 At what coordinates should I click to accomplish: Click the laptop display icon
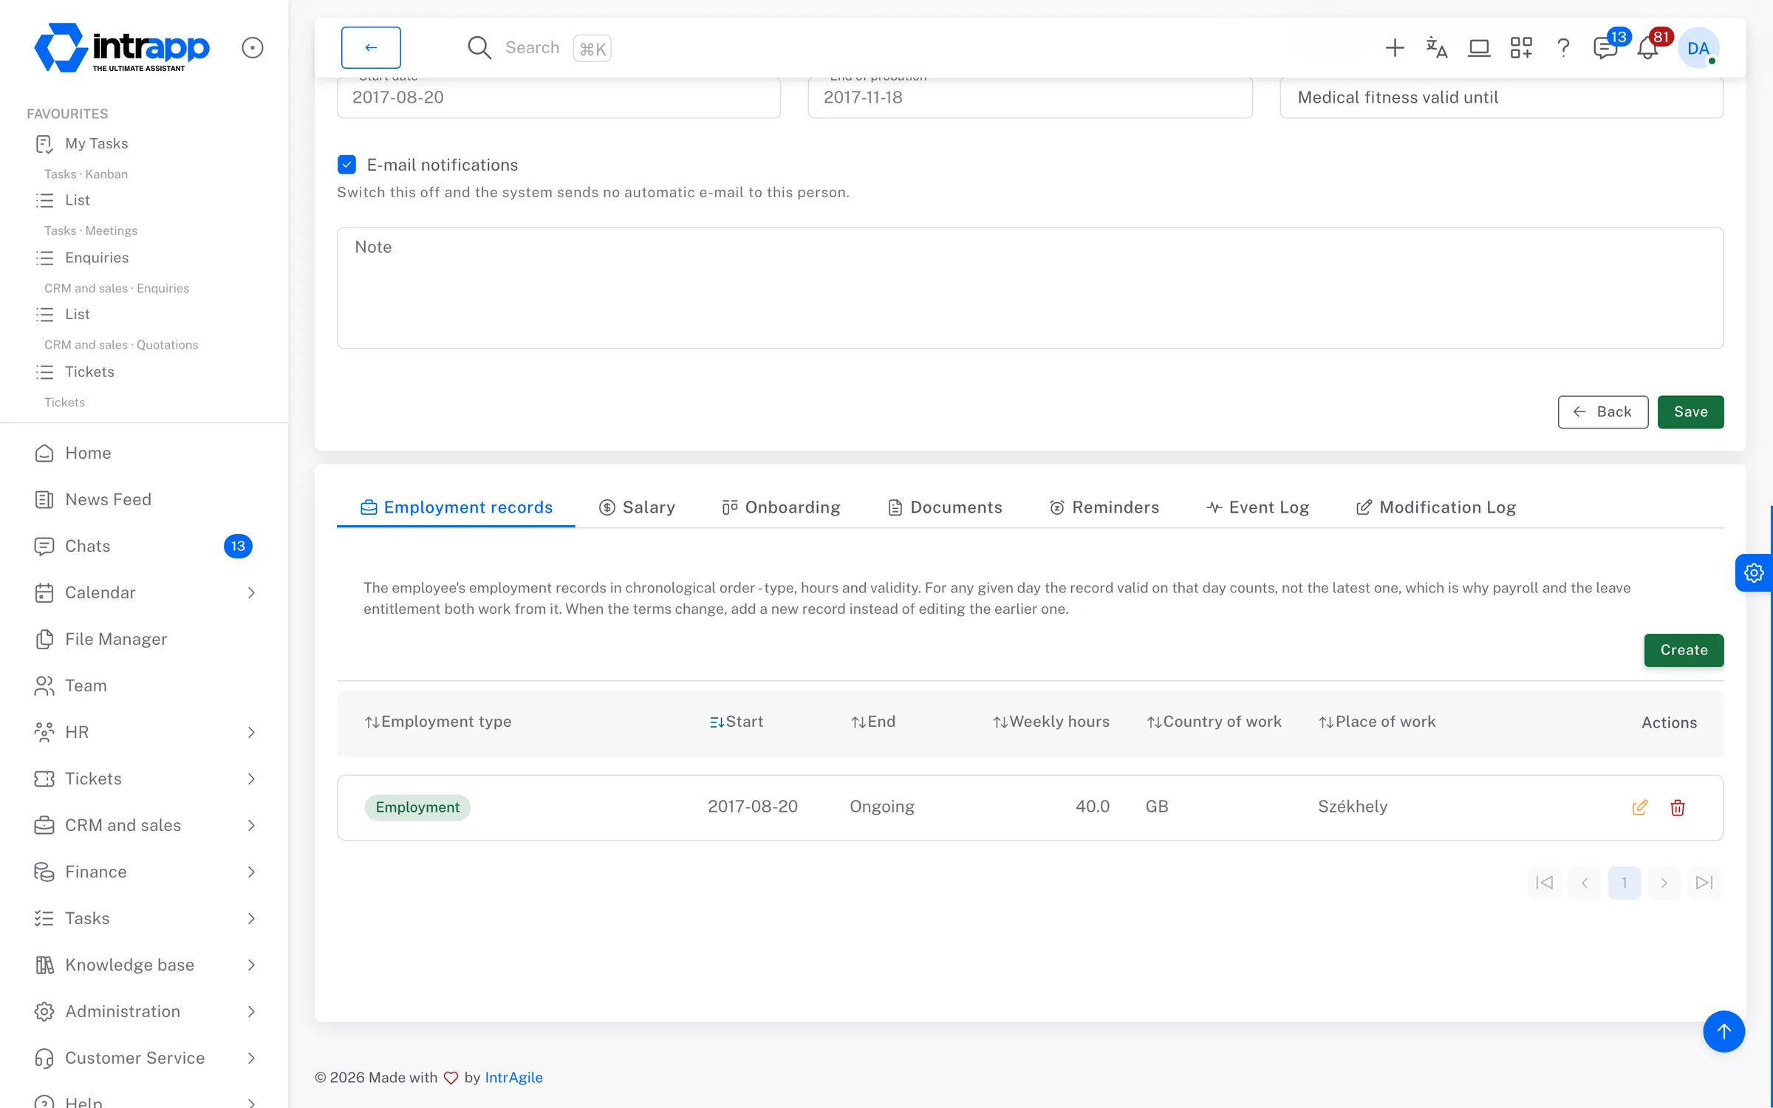pyautogui.click(x=1479, y=48)
